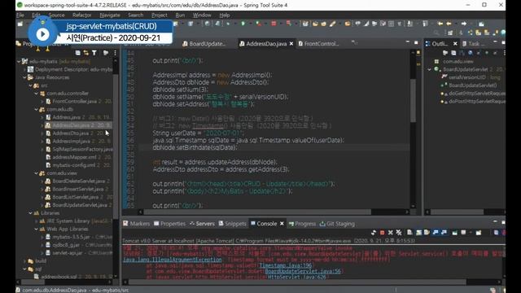The height and width of the screenshot is (293, 521).
Task: Select doPost method in Outline
Action: [477, 101]
